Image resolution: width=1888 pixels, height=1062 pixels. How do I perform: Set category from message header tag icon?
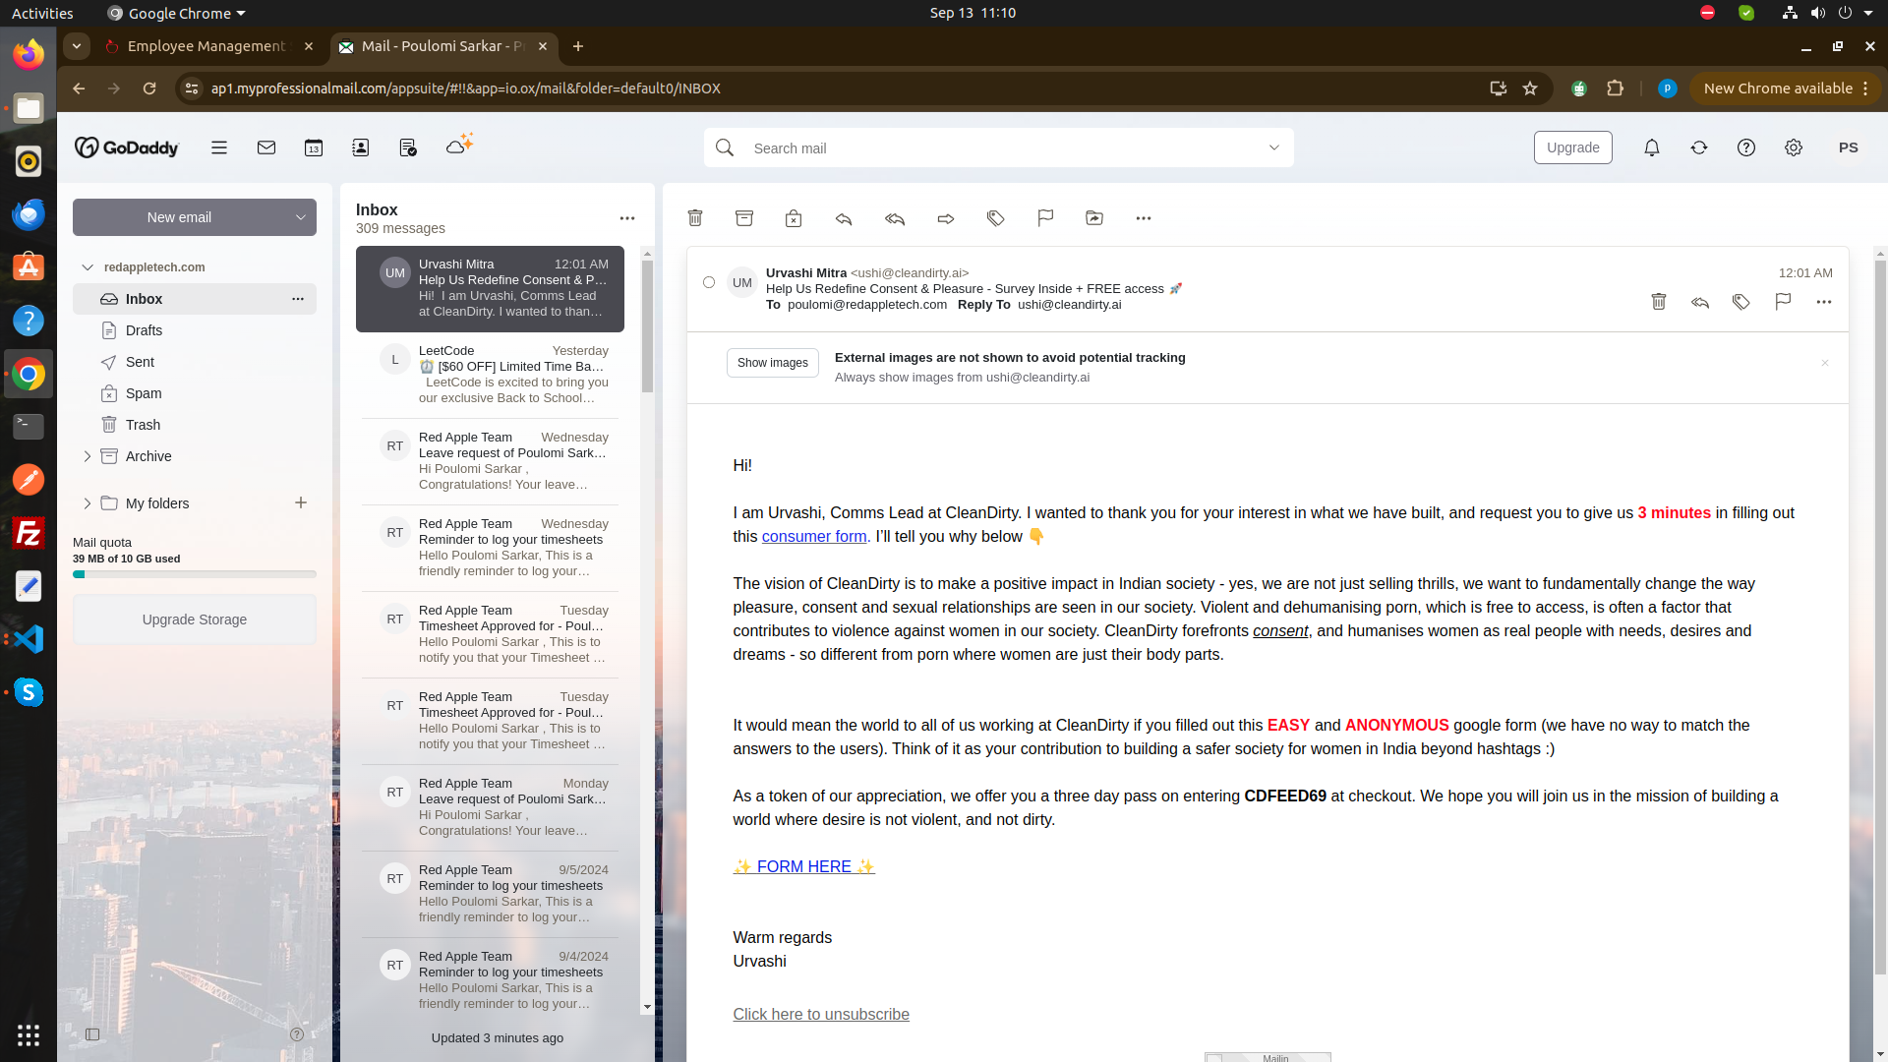[1741, 302]
